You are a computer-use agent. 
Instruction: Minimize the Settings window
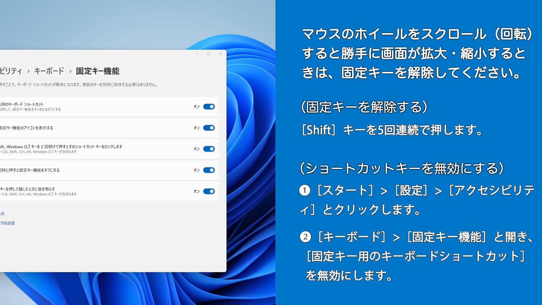pyautogui.click(x=197, y=54)
